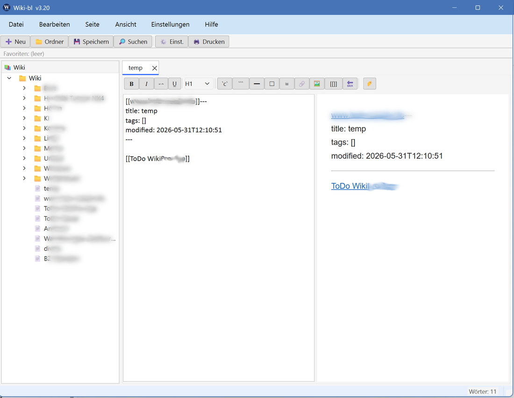Image resolution: width=514 pixels, height=398 pixels.
Task: Click the orange tag icon in the editor toolbar
Action: (370, 84)
